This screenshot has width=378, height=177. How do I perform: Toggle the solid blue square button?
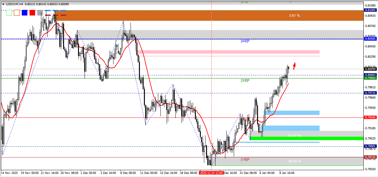pyautogui.click(x=24, y=13)
